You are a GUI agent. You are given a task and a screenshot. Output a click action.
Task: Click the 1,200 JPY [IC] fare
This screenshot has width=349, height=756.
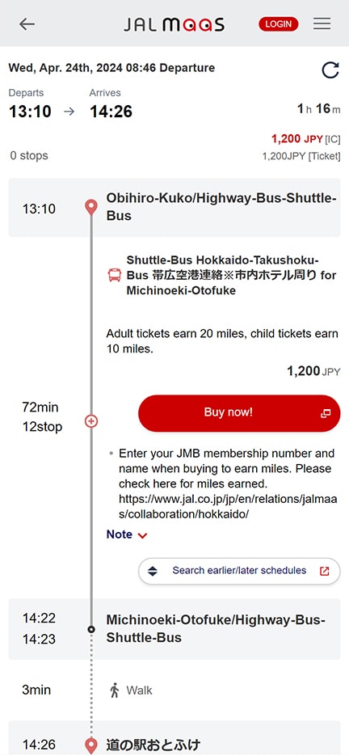pos(305,139)
